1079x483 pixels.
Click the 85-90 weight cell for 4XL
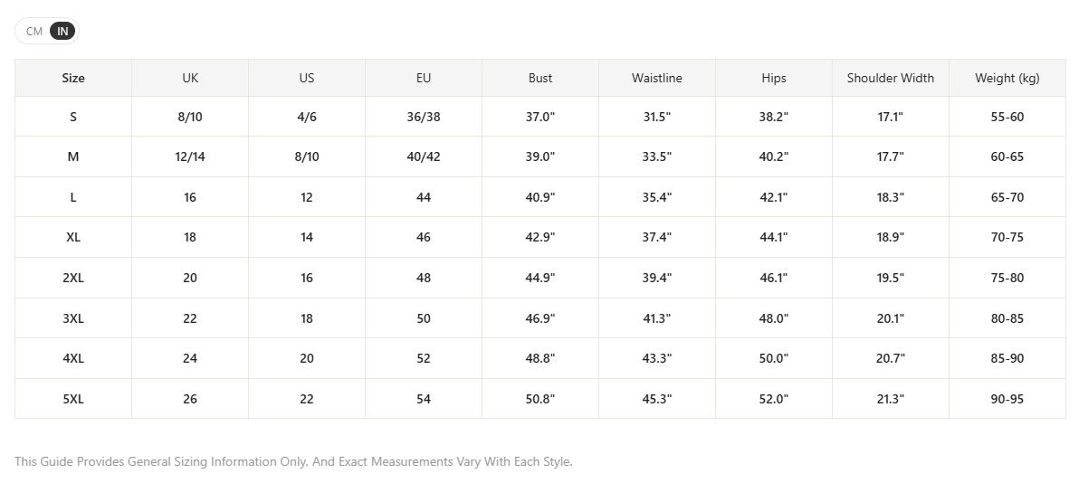1007,358
